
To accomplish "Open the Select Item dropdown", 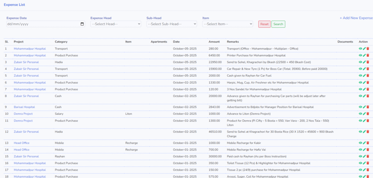I will point(228,24).
